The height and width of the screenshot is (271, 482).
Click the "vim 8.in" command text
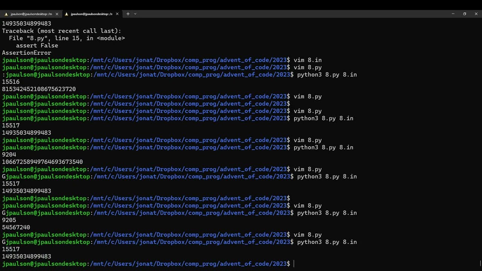307,60
